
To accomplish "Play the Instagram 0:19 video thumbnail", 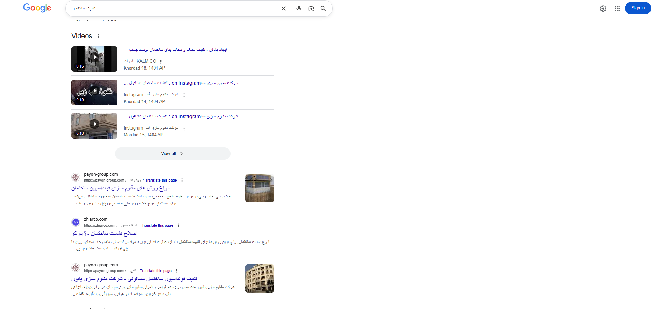I will tap(94, 92).
